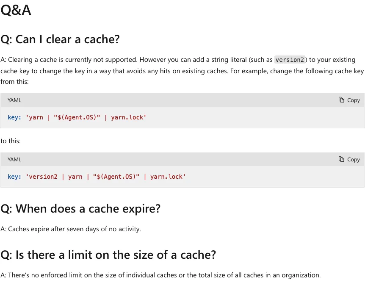Click the Copy label above the version2 key snippet
Screen dimensions: 365x285
tap(354, 160)
